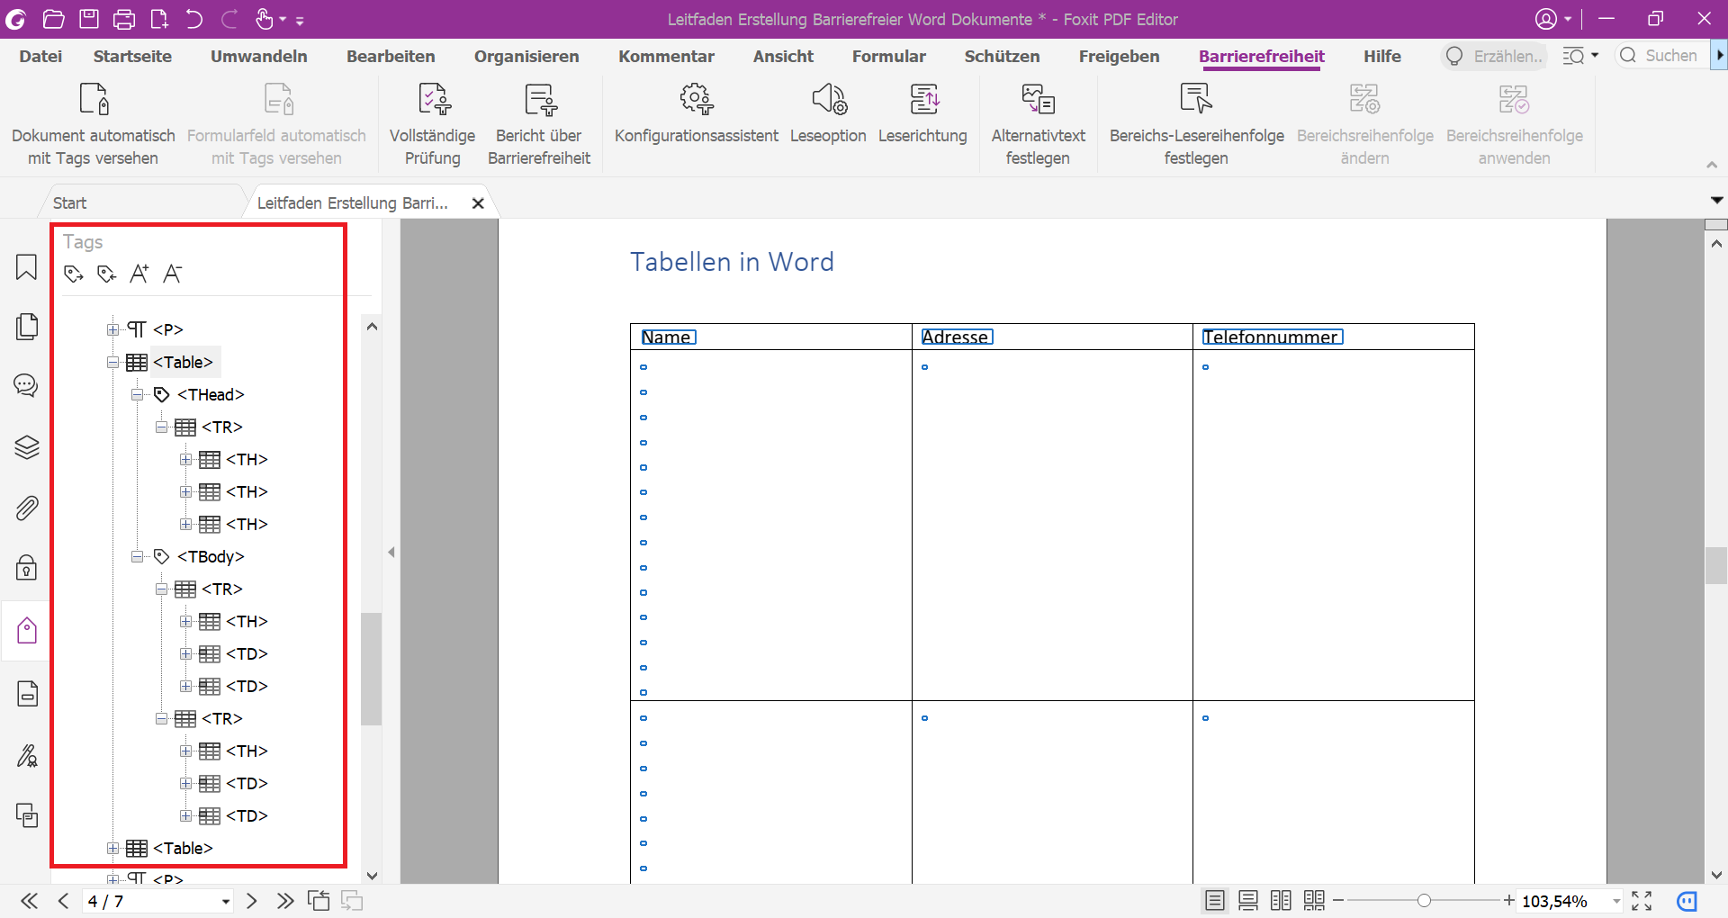Open the Attachments paperclip panel
Viewport: 1728px width, 918px height.
(x=26, y=508)
